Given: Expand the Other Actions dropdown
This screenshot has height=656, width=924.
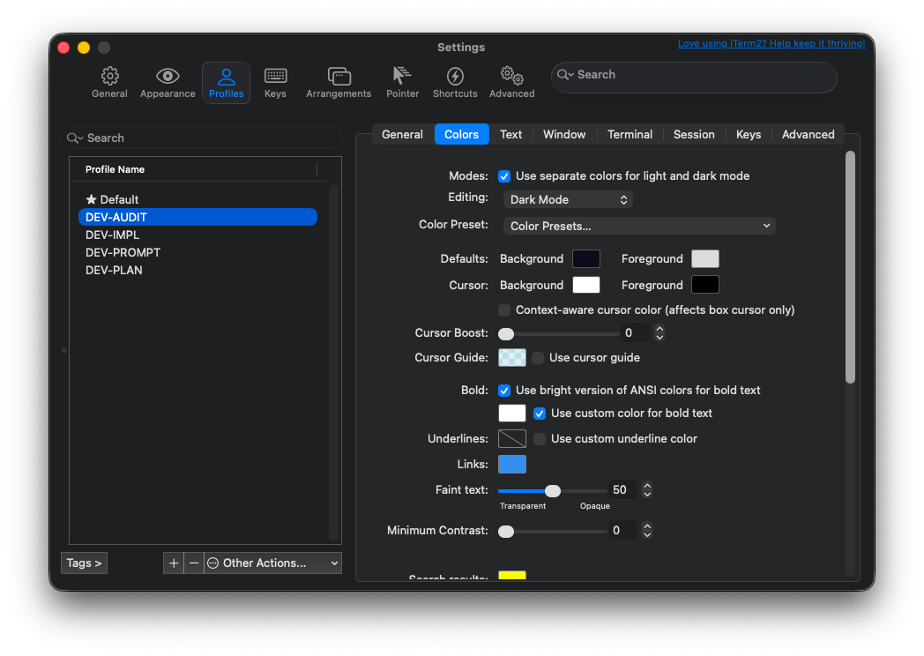Looking at the screenshot, I should [x=272, y=563].
